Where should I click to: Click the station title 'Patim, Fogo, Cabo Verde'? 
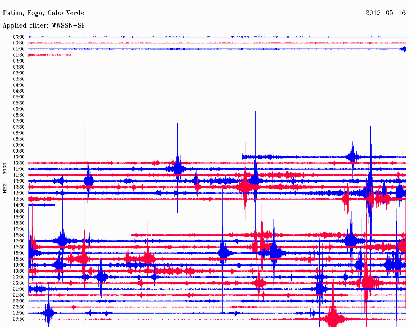tap(43, 13)
